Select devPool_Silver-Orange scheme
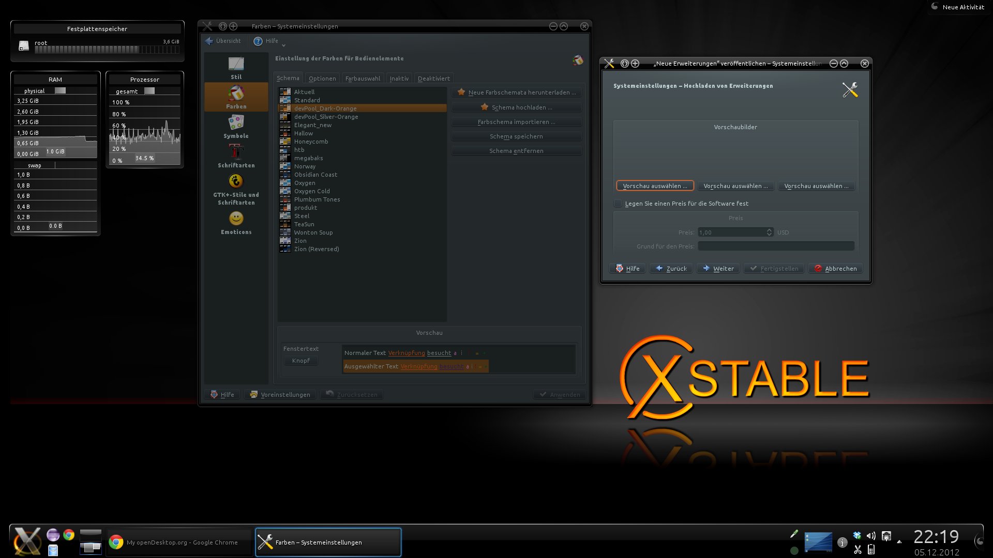This screenshot has height=558, width=993. pyautogui.click(x=362, y=117)
